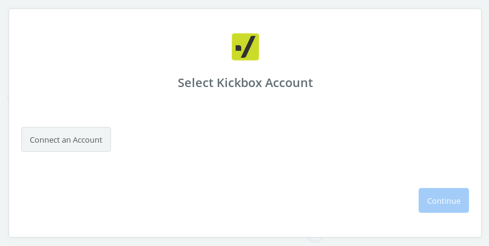The image size is (489, 246).
Task: Click the blue Continue button
Action: coord(443,200)
